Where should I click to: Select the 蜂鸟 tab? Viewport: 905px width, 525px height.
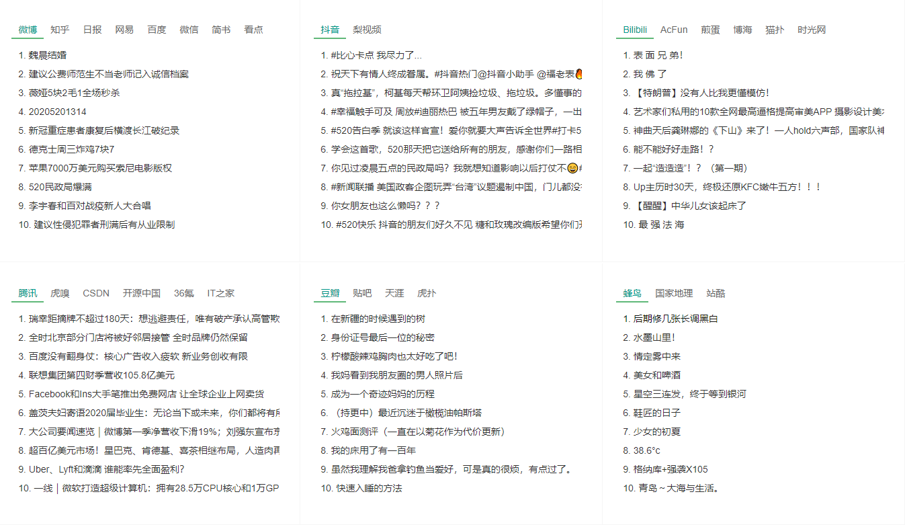(632, 293)
